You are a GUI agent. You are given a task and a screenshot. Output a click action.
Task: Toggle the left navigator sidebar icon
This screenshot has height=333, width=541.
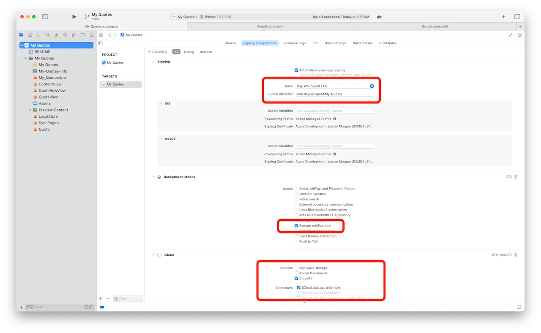(45, 17)
